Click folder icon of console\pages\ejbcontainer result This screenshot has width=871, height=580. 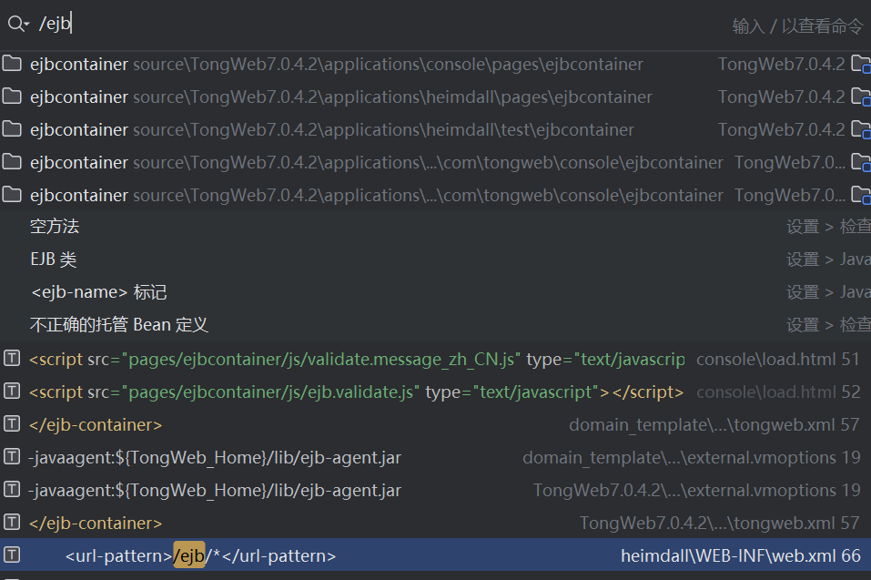pyautogui.click(x=12, y=64)
